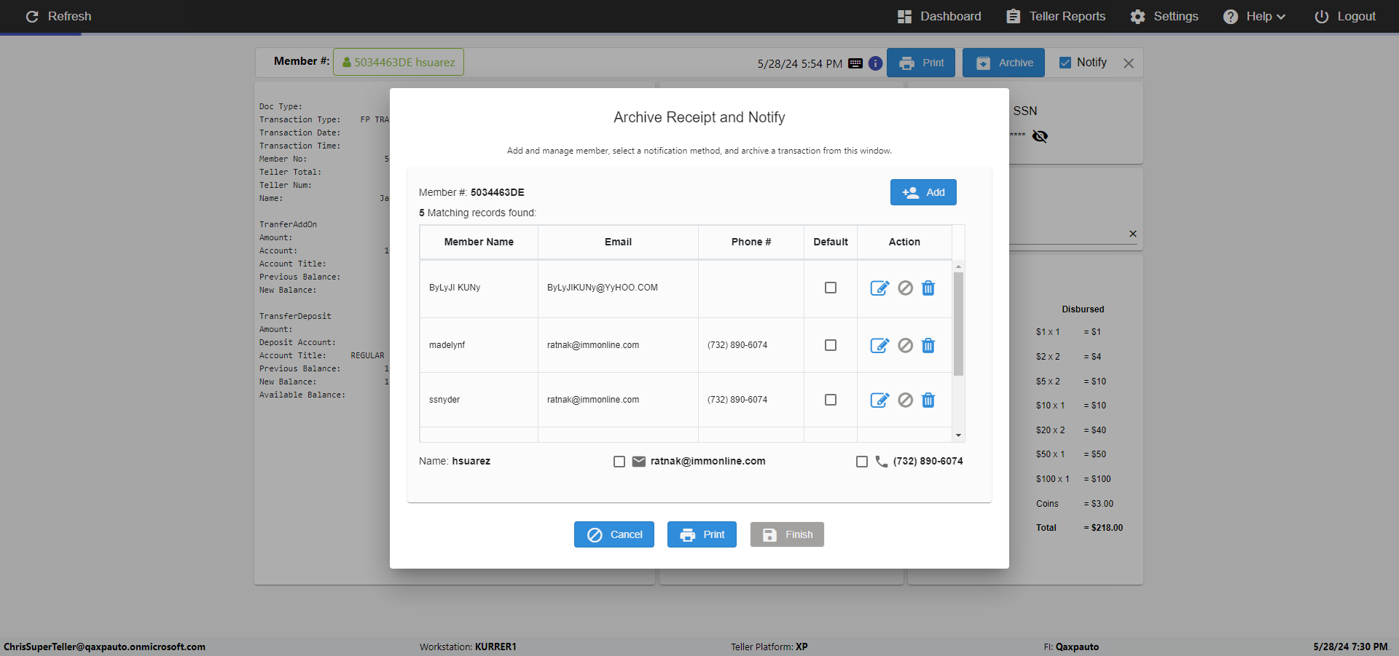1399x656 pixels.
Task: Add a new member with the Add button
Action: coord(923,192)
